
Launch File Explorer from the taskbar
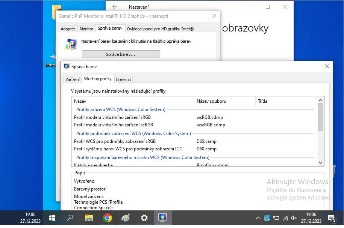(x=89, y=218)
